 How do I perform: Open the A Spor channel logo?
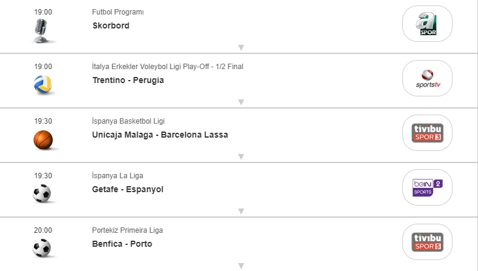tap(427, 24)
